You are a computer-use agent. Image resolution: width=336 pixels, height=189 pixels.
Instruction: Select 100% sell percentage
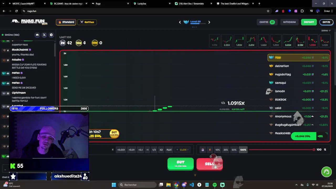pos(243,150)
